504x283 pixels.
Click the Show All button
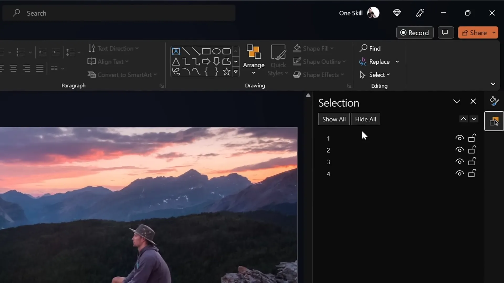click(334, 119)
